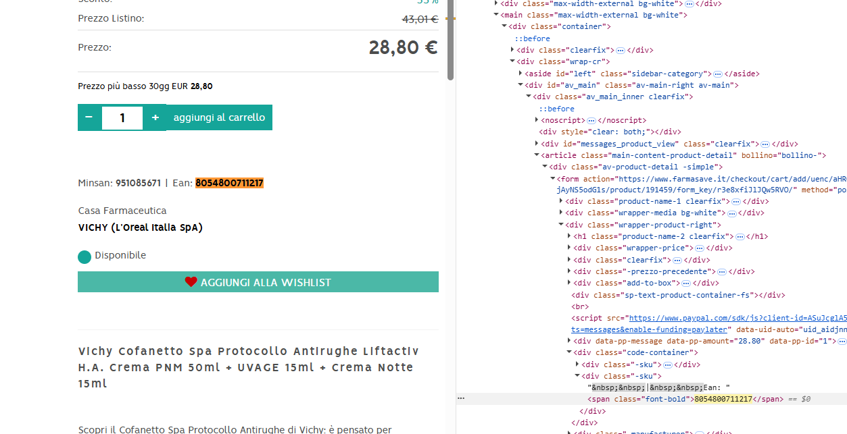Screen dimensions: 847x434
Task: Expand the h1 product-name-2 node
Action: pyautogui.click(x=569, y=236)
